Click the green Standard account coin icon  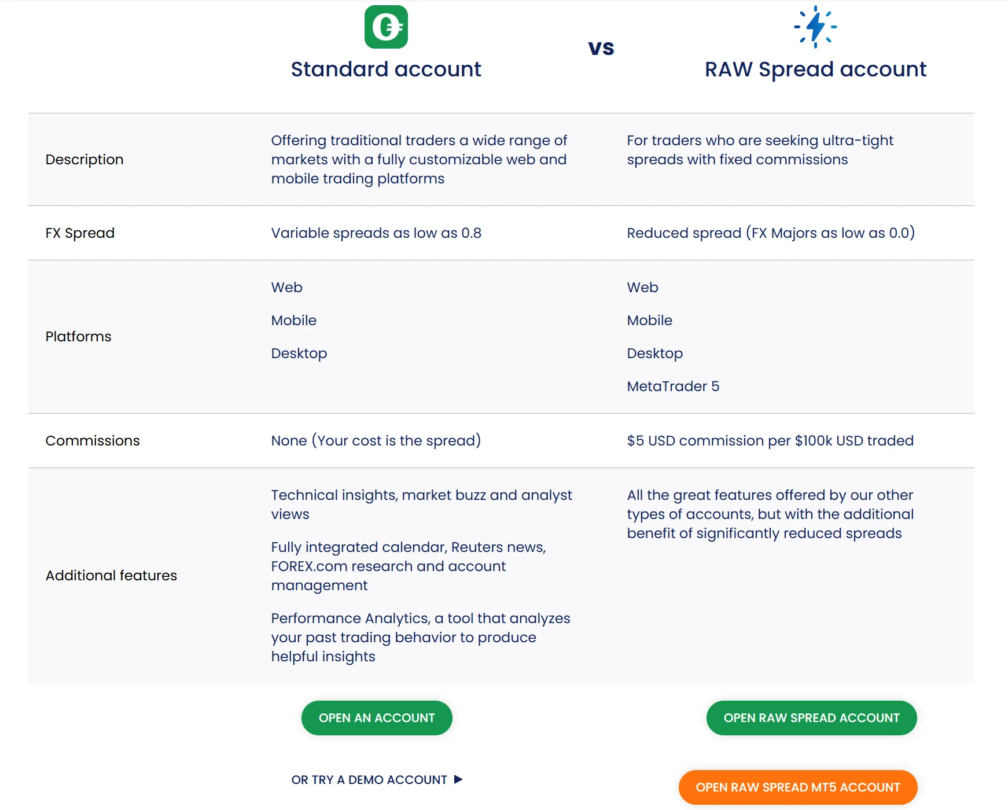click(x=386, y=27)
